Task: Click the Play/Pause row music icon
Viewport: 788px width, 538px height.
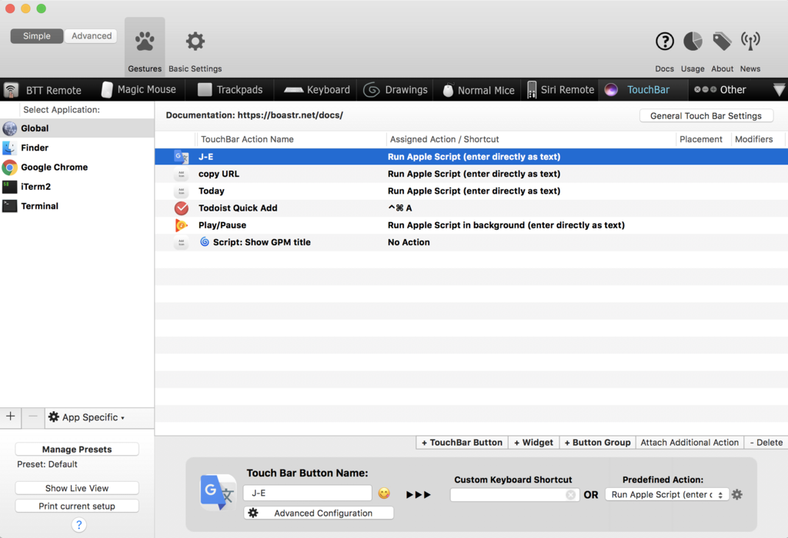Action: click(x=181, y=225)
